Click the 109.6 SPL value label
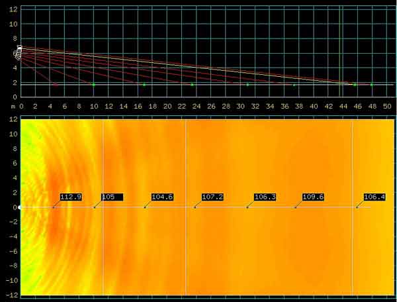 point(313,197)
